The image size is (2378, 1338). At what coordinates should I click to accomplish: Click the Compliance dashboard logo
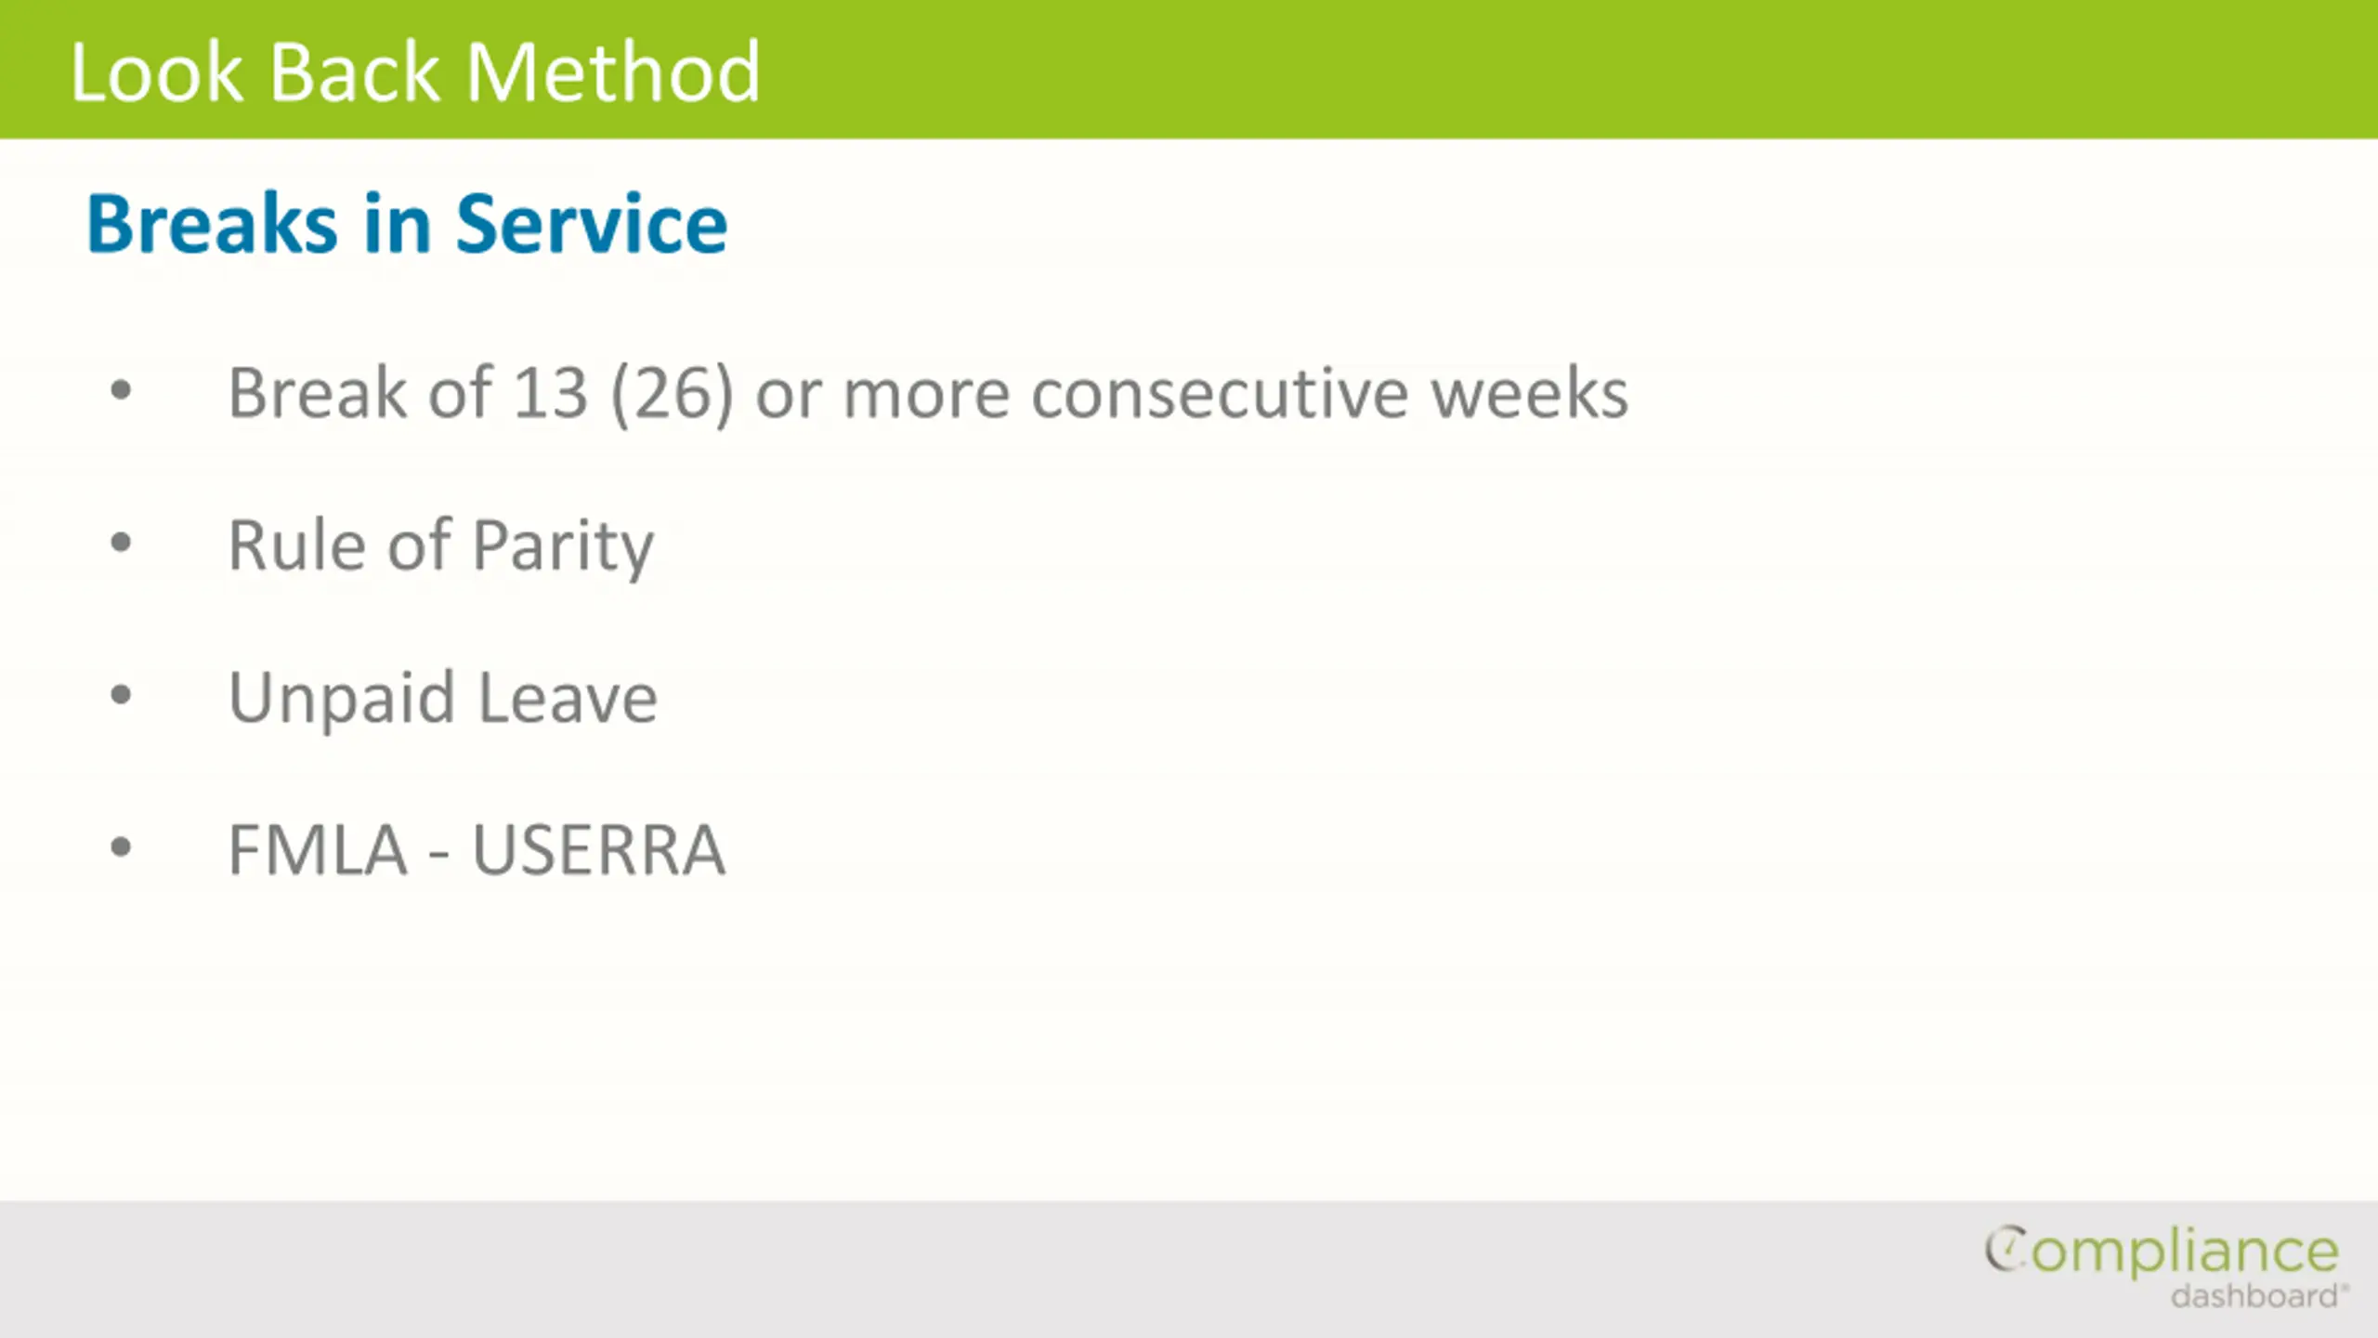(x=2164, y=1266)
